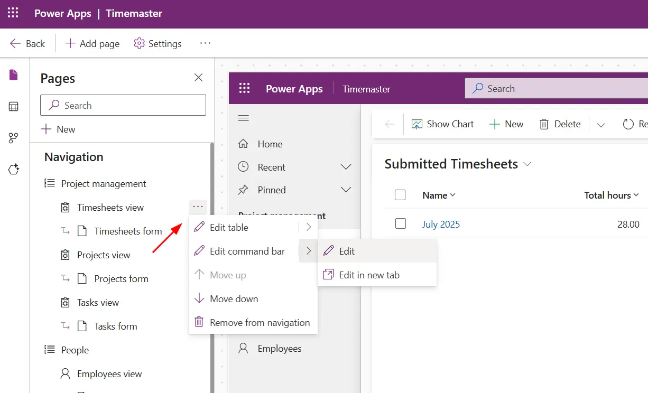Click the preview Search box

(x=556, y=89)
